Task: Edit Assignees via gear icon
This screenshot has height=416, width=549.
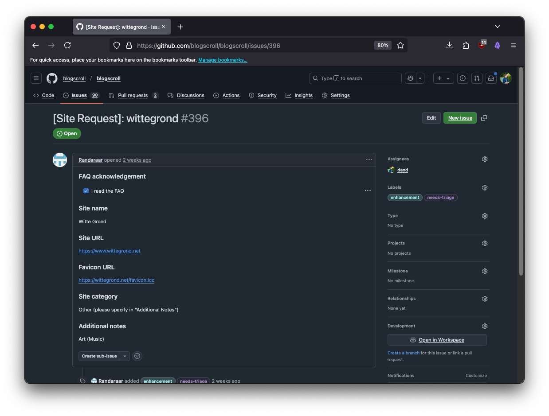Action: click(x=485, y=159)
